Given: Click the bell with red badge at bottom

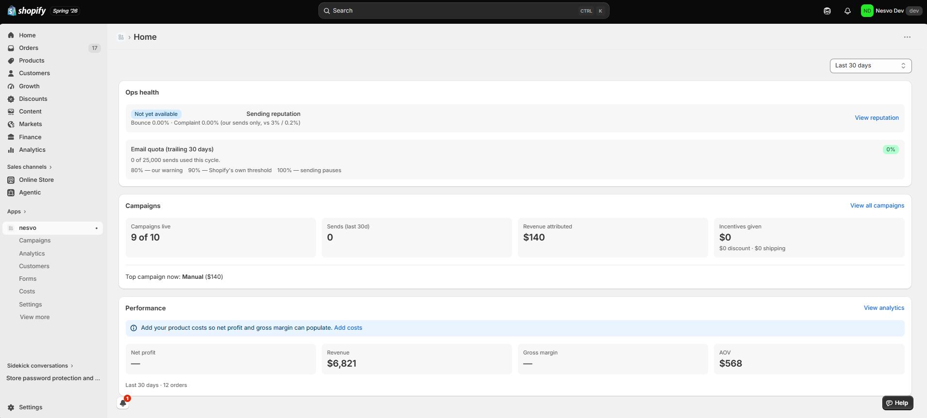Looking at the screenshot, I should (x=123, y=403).
